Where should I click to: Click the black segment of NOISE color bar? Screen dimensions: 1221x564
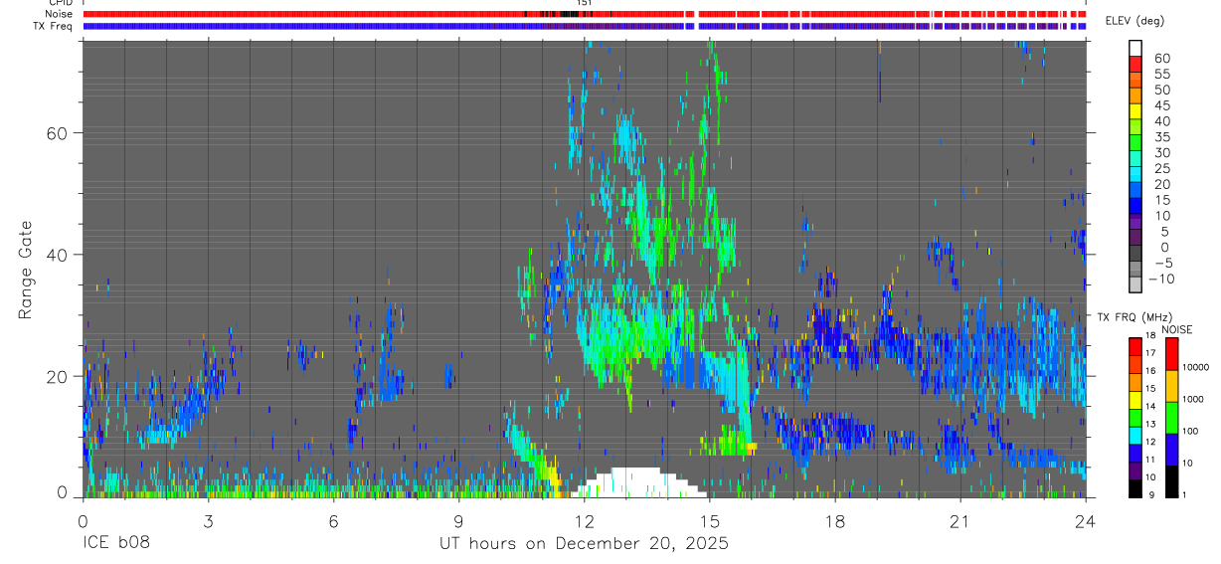click(x=1172, y=481)
